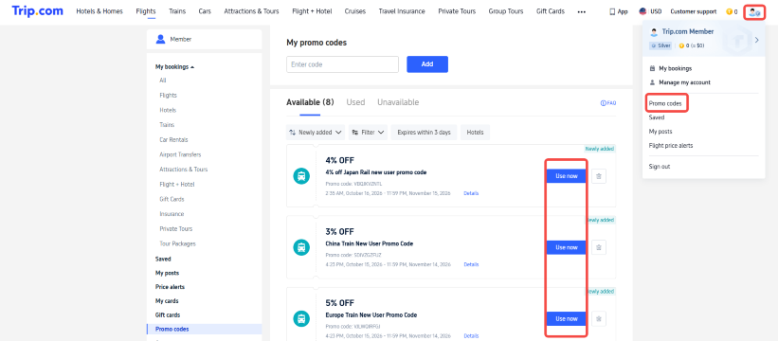View Details of the 3% OFF promo
This screenshot has height=341, width=778.
(x=471, y=264)
